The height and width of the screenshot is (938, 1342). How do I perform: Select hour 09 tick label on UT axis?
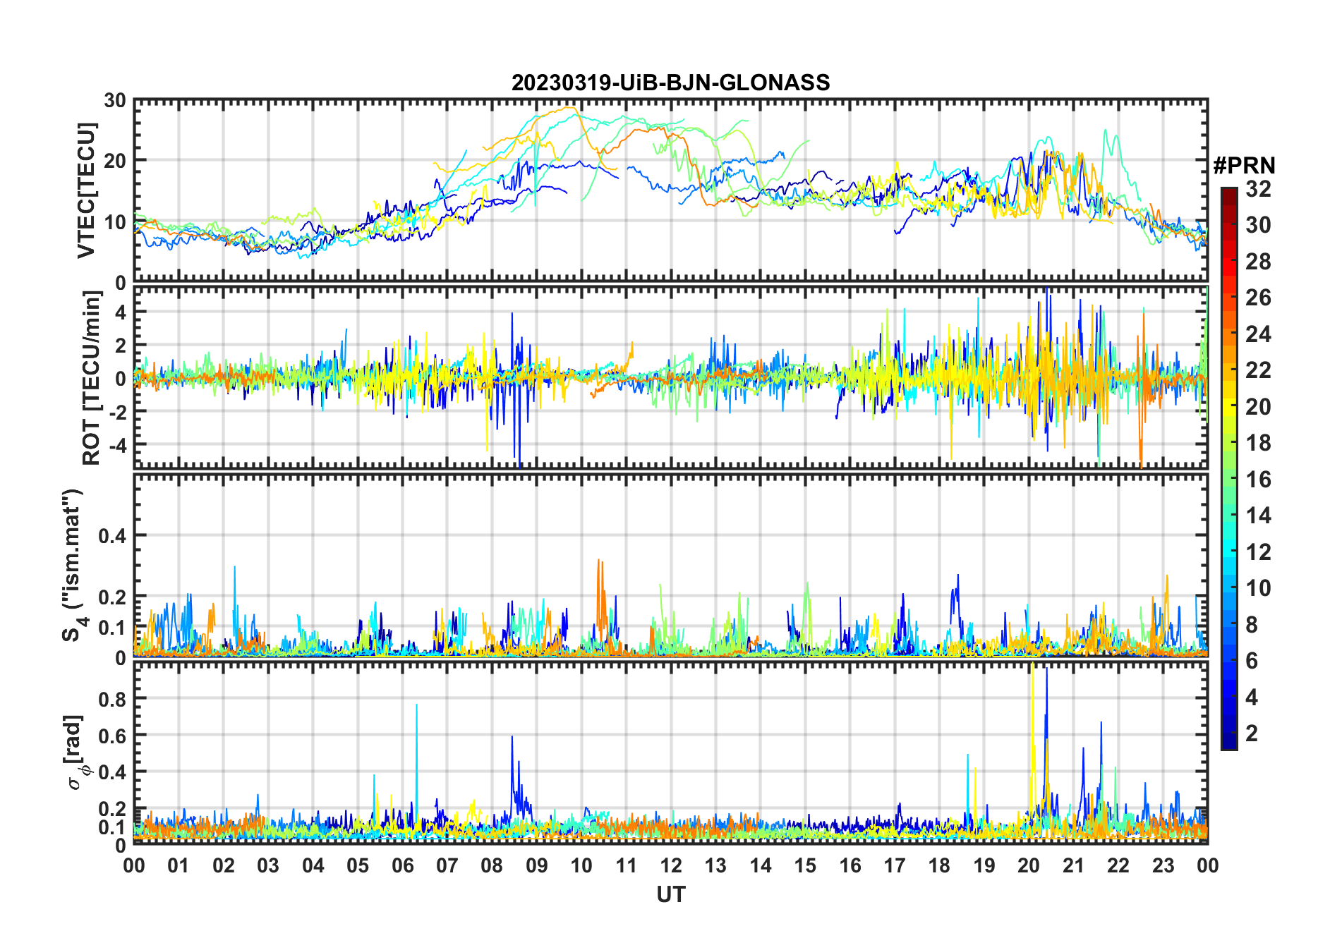537,865
